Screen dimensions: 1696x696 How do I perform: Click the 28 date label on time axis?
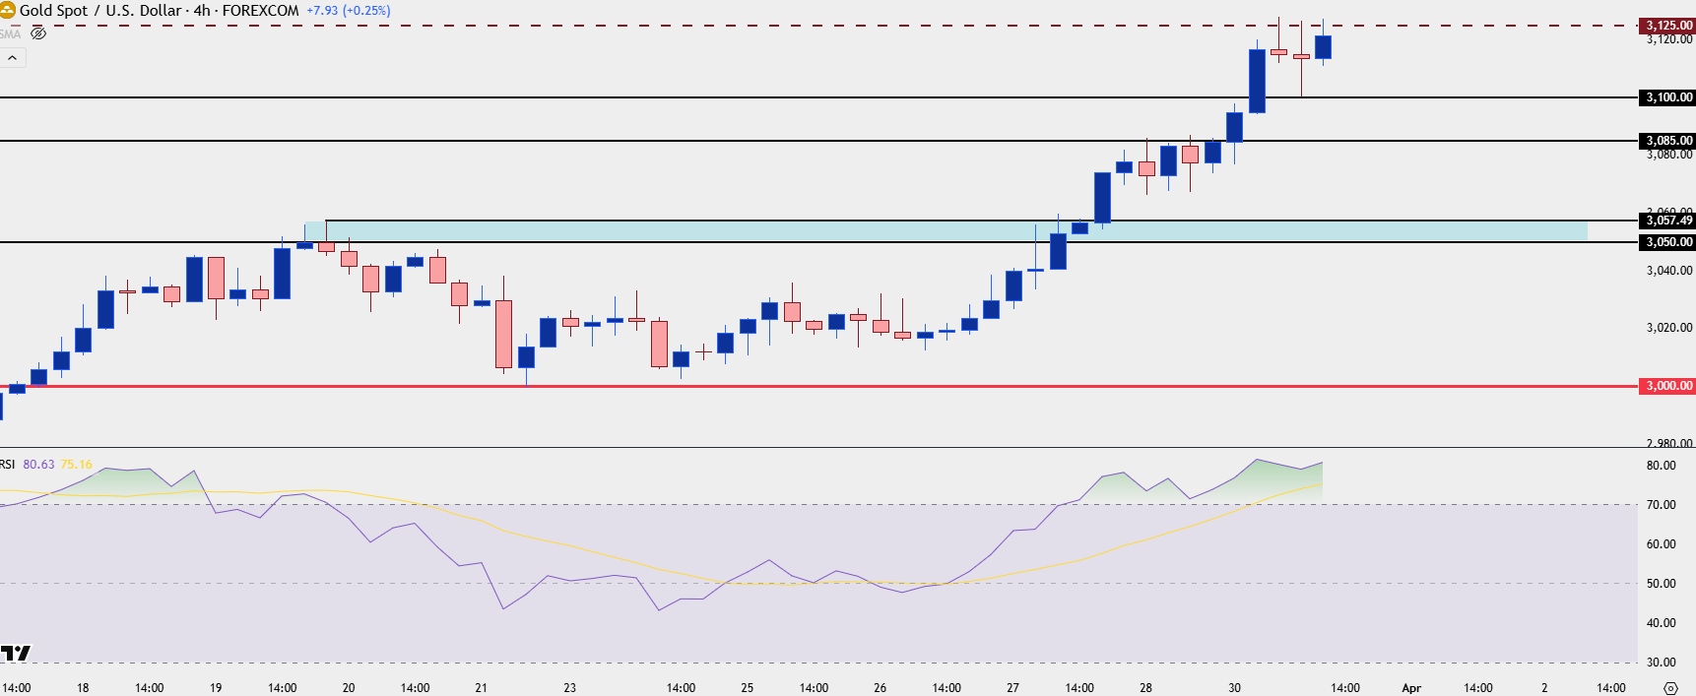1146,688
